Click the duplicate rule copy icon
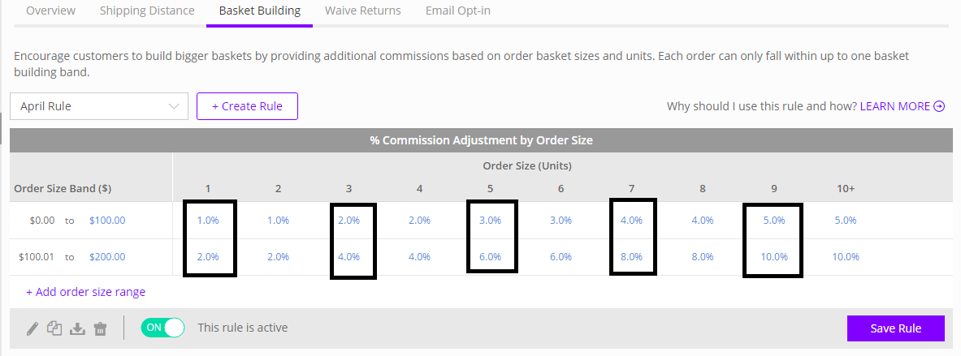The height and width of the screenshot is (356, 961). [x=54, y=328]
